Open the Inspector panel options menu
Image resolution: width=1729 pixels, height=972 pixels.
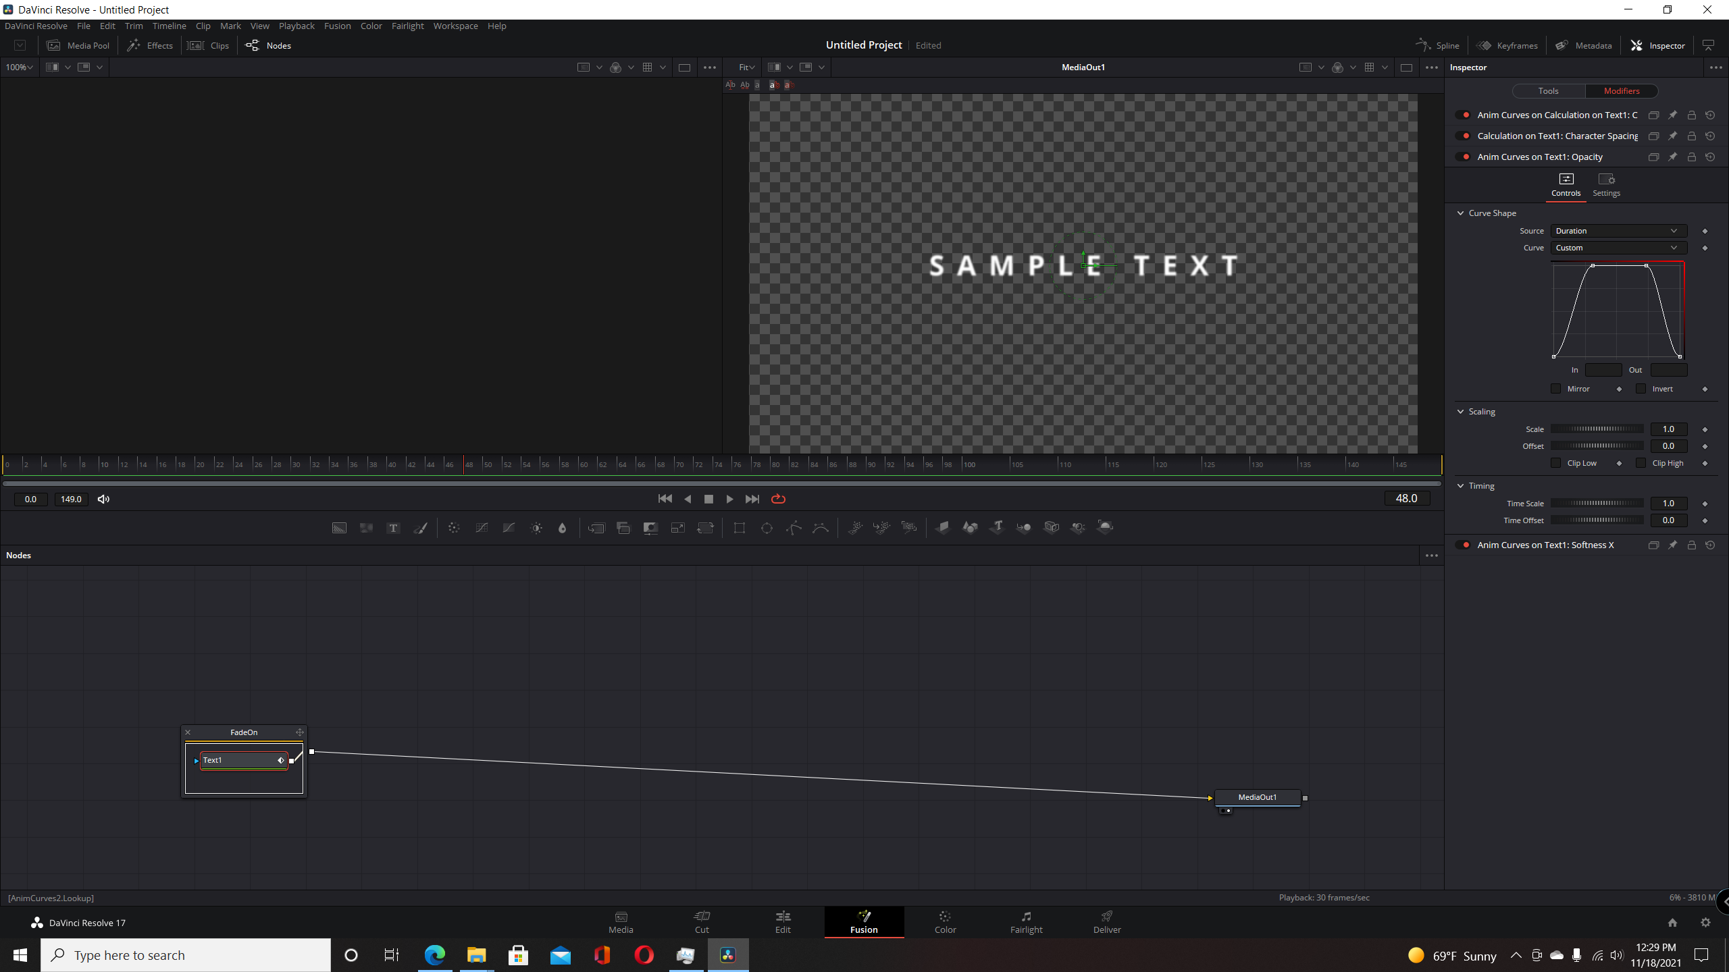1715,67
